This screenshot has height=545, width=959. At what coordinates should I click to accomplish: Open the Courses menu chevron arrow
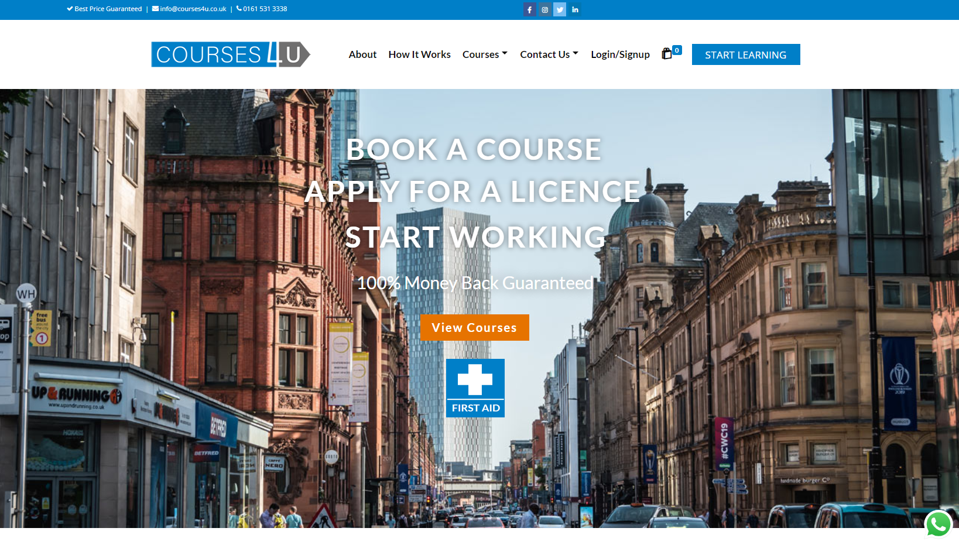(x=505, y=54)
